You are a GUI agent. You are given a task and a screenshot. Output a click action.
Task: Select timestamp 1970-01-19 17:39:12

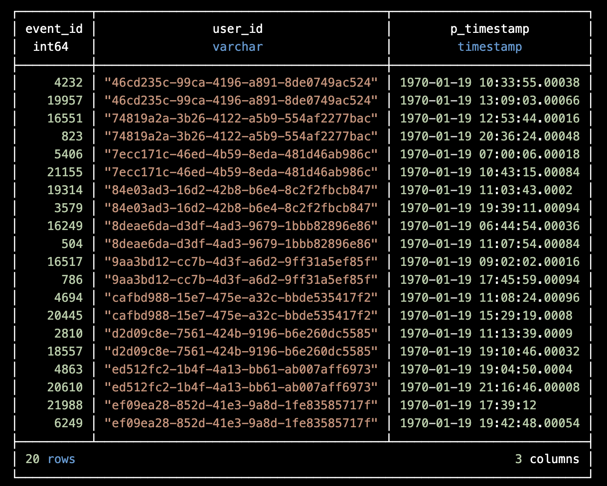click(468, 405)
